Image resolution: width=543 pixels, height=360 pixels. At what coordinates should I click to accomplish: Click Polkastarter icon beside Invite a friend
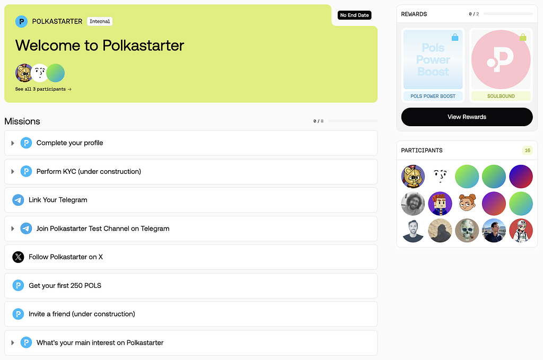point(18,314)
